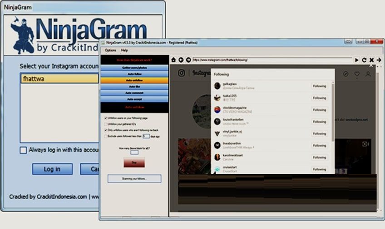The height and width of the screenshot is (229, 385).
Task: Click the Home icon in browser toolbar
Action: 173,60
